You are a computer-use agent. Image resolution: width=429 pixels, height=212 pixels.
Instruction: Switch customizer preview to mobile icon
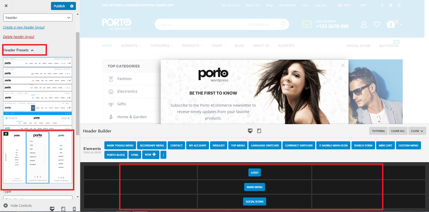(x=74, y=209)
